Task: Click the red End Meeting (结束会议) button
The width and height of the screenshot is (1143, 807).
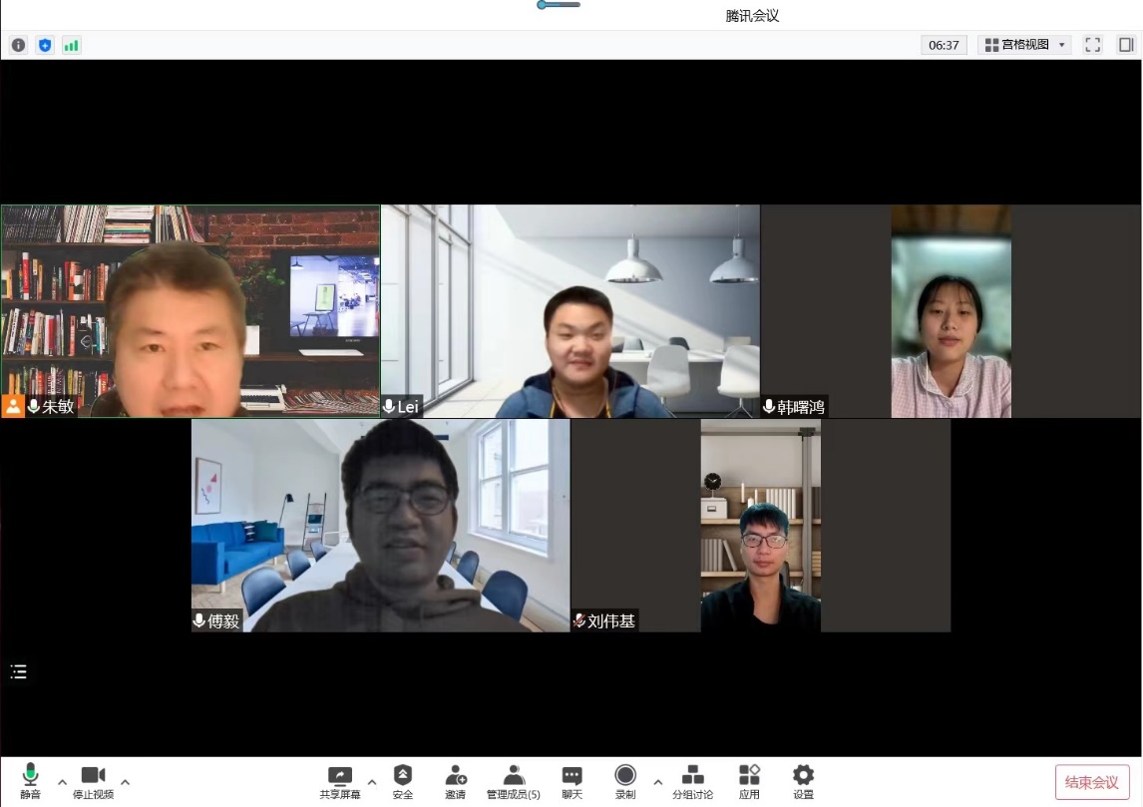Action: point(1091,782)
